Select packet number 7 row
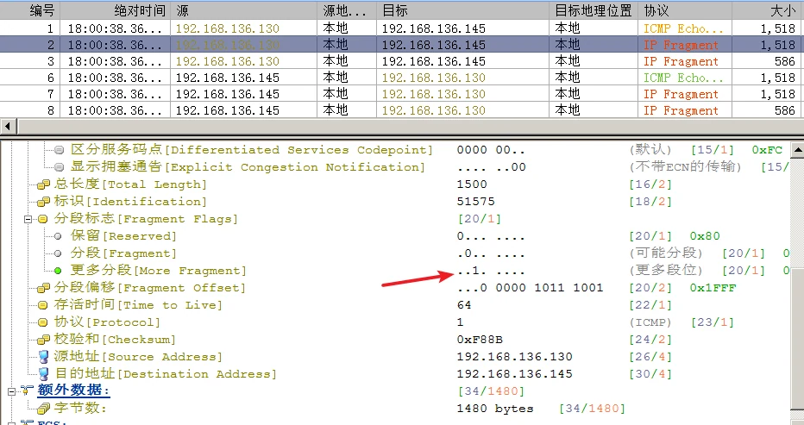 (x=402, y=94)
